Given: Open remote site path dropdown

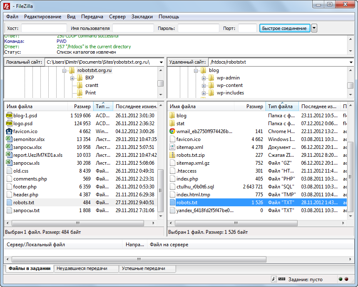Looking at the screenshot, I should tap(351, 62).
